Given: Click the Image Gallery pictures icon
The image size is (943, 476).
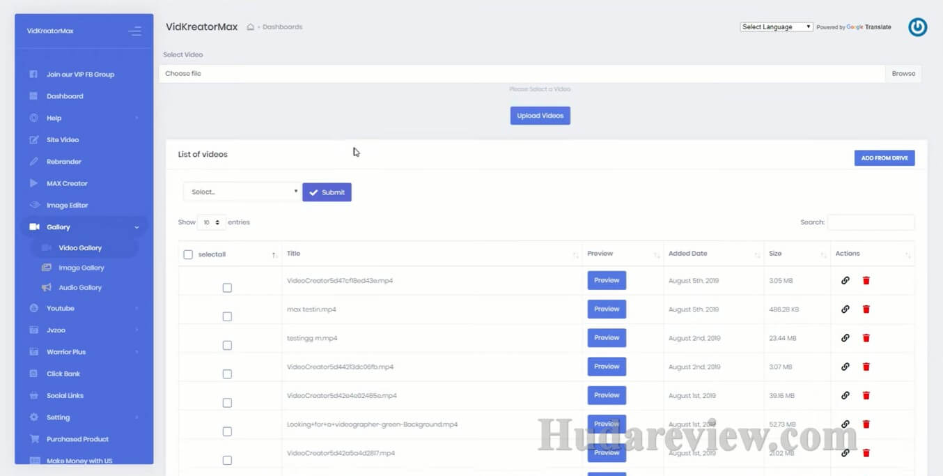Looking at the screenshot, I should (x=47, y=268).
